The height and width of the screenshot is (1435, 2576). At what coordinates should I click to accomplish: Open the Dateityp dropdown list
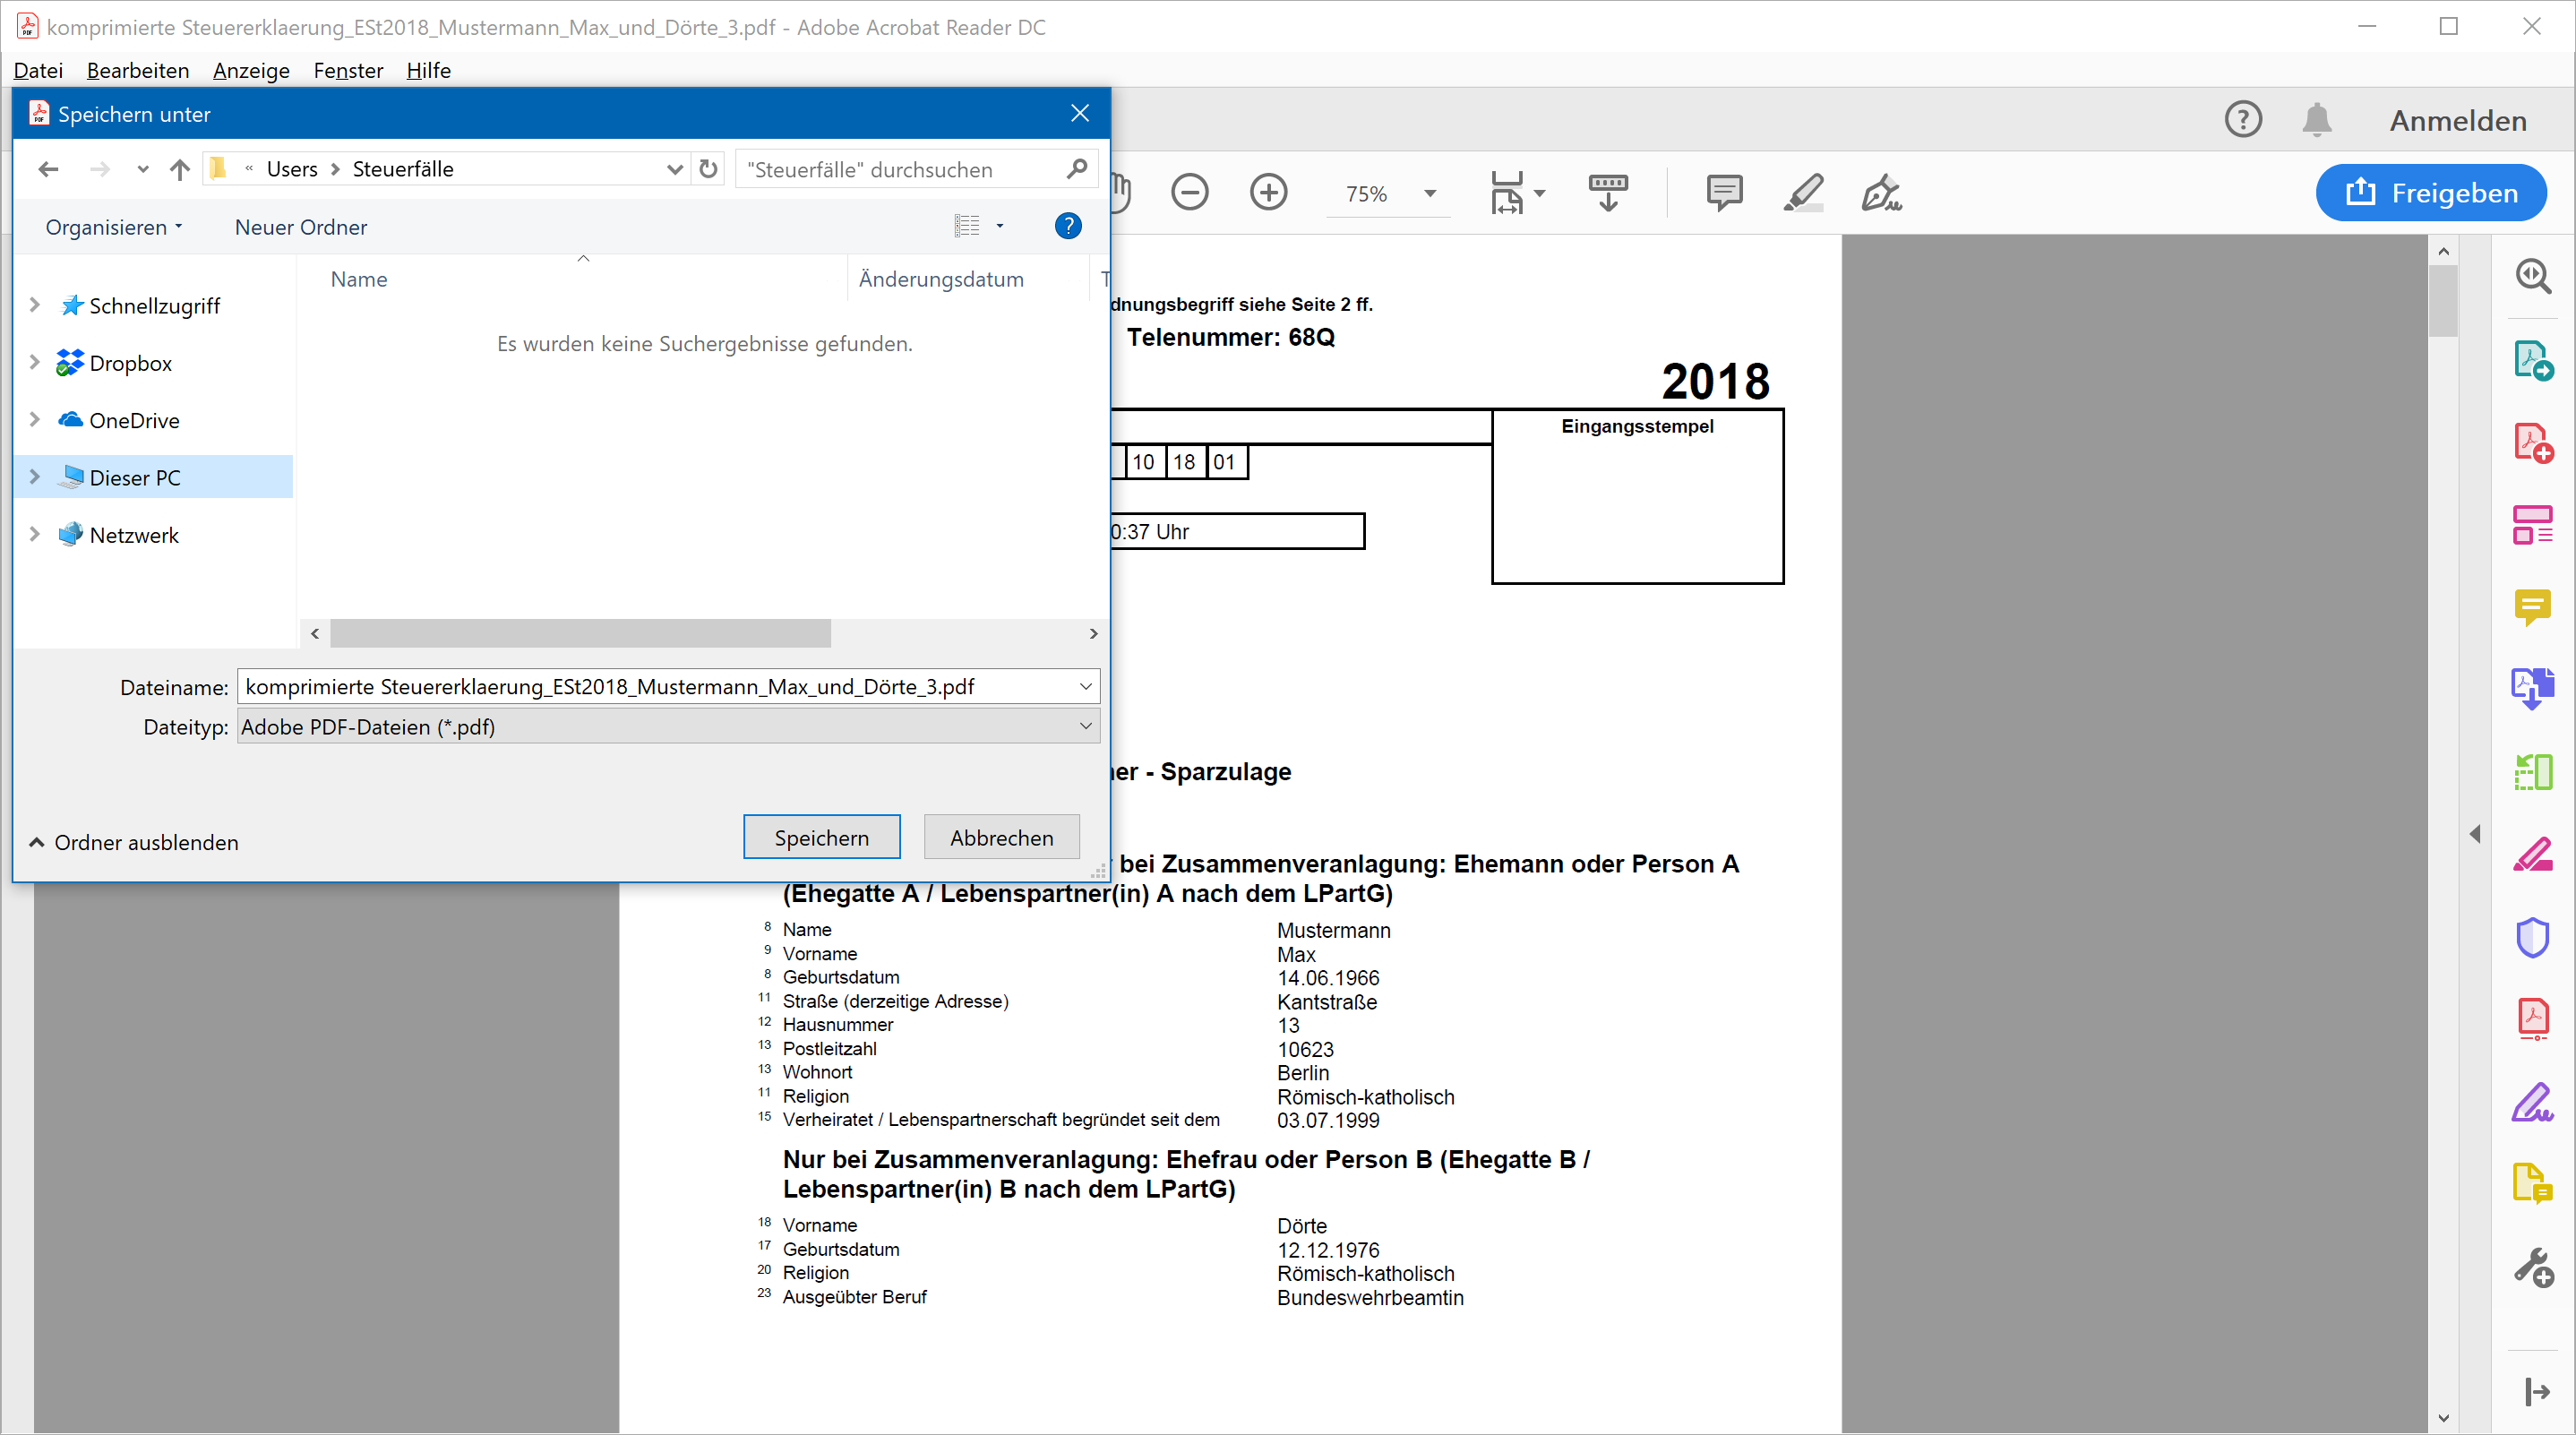1085,727
